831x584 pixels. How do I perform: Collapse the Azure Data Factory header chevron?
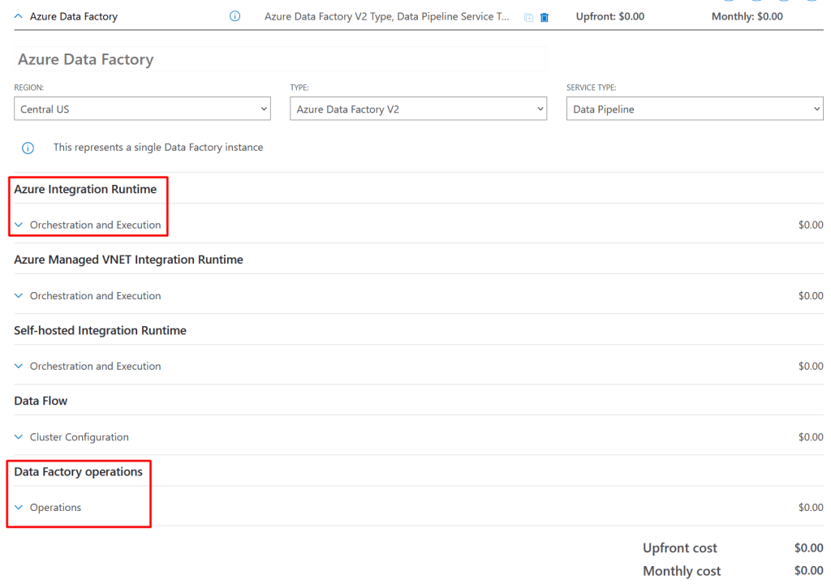(x=19, y=16)
